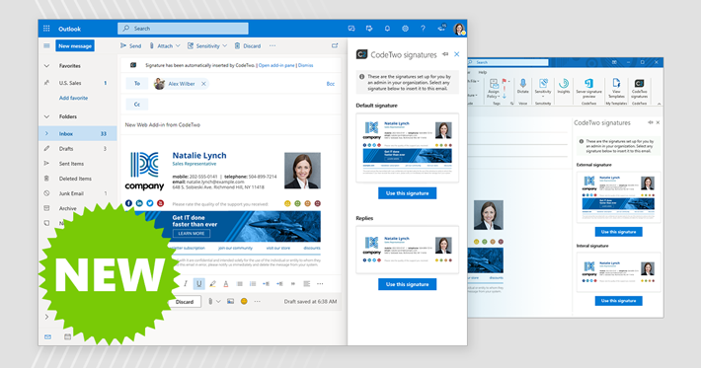Toggle the hamburger navigation pane icon
This screenshot has width=701, height=368.
[x=46, y=45]
